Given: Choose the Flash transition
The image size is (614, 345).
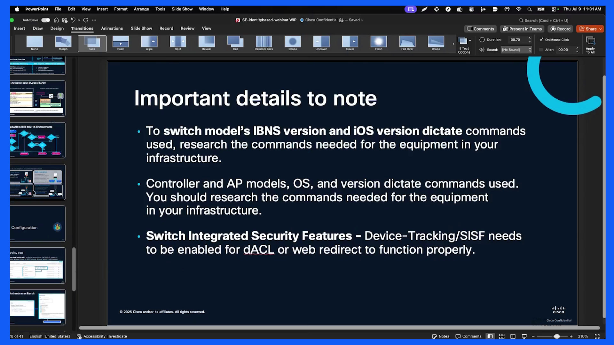Looking at the screenshot, I should 379,43.
